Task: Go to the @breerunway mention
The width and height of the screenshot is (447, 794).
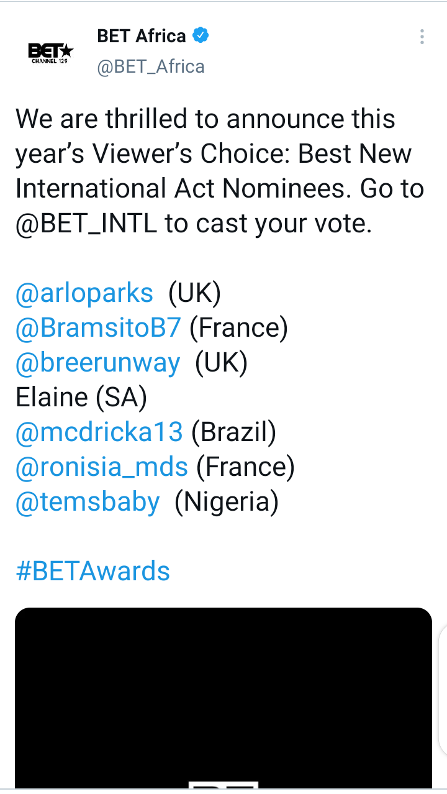Action: (98, 363)
